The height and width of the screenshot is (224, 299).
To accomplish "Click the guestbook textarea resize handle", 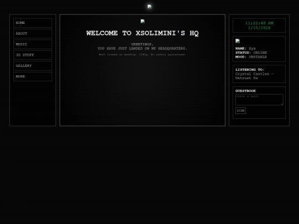I will pyautogui.click(x=282, y=104).
